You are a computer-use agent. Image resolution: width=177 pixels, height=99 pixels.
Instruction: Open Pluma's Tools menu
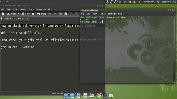[x=31, y=9]
